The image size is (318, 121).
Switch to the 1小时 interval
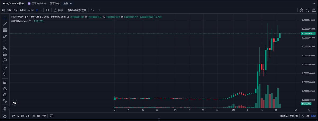(x=23, y=10)
